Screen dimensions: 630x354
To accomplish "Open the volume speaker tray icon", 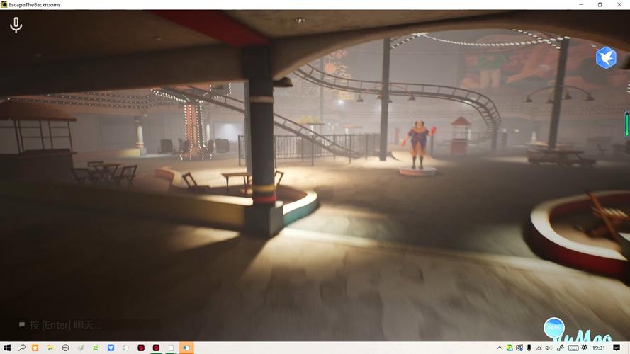I will pos(549,348).
